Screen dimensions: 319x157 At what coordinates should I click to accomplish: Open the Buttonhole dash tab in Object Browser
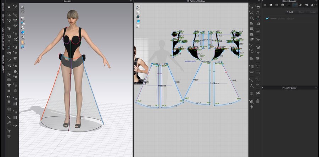(289, 5)
